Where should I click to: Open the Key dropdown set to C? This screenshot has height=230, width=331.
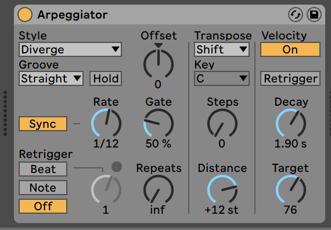coord(222,78)
